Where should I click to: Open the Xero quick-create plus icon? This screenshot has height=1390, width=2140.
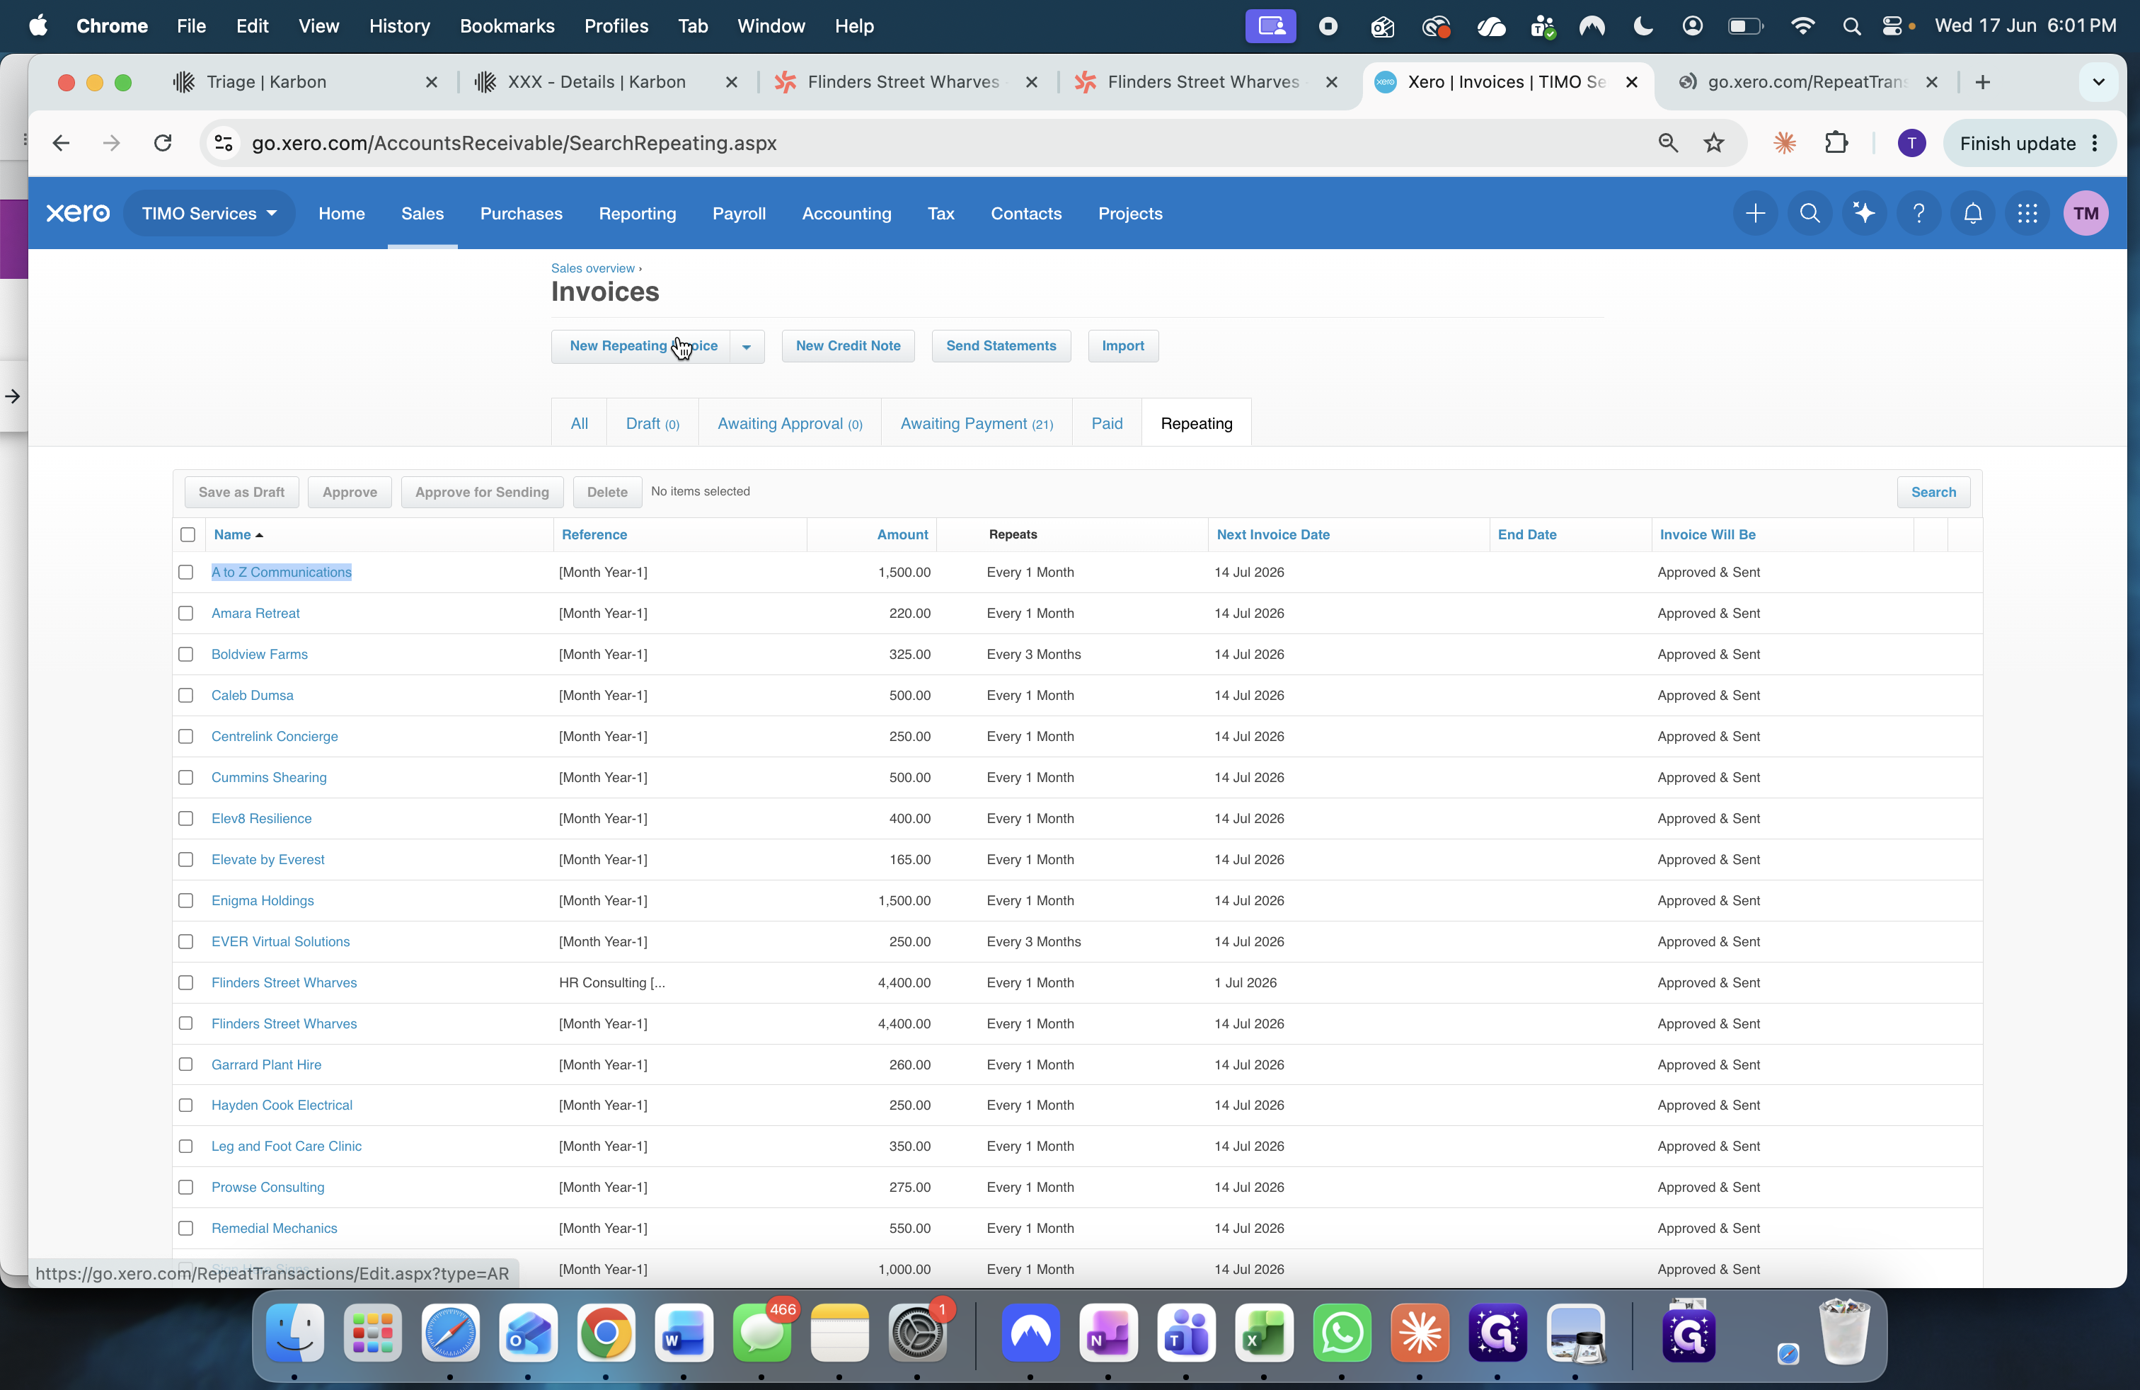click(x=1754, y=213)
